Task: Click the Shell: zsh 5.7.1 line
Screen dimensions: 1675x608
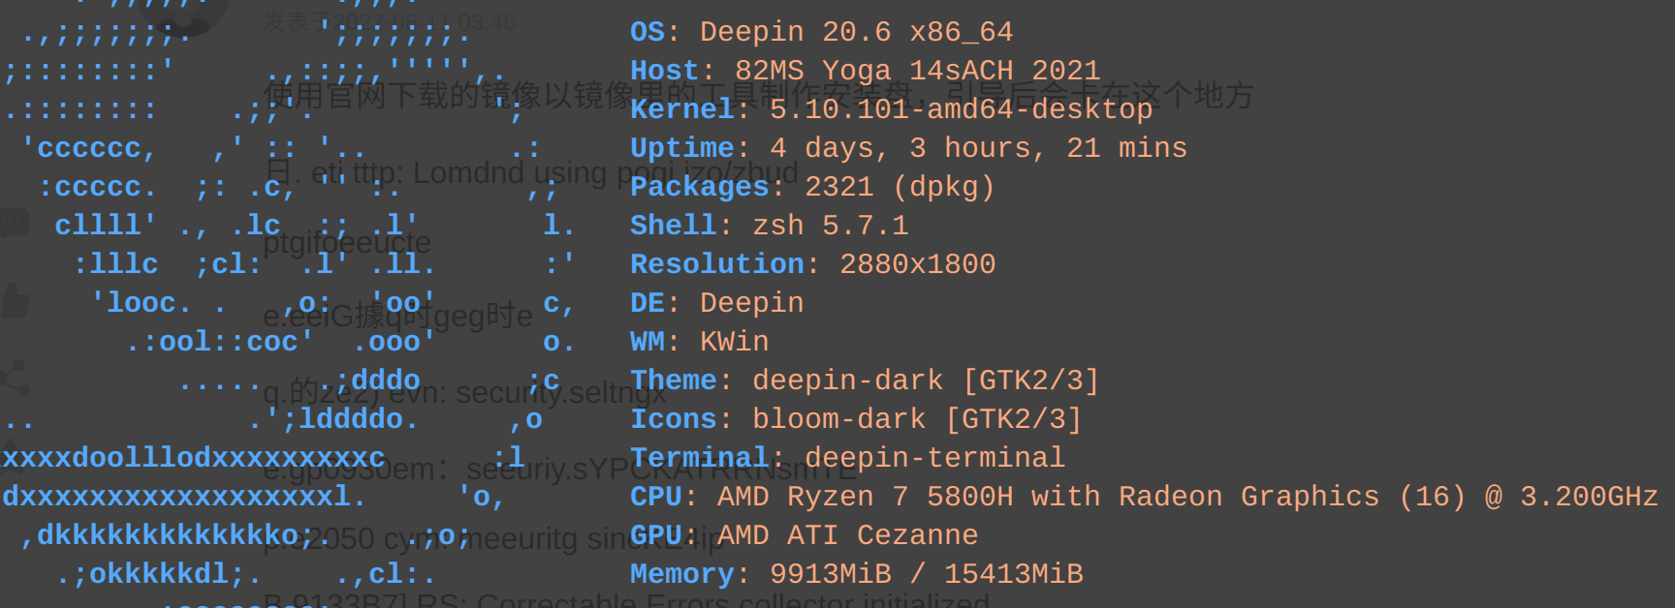Action: 769,226
